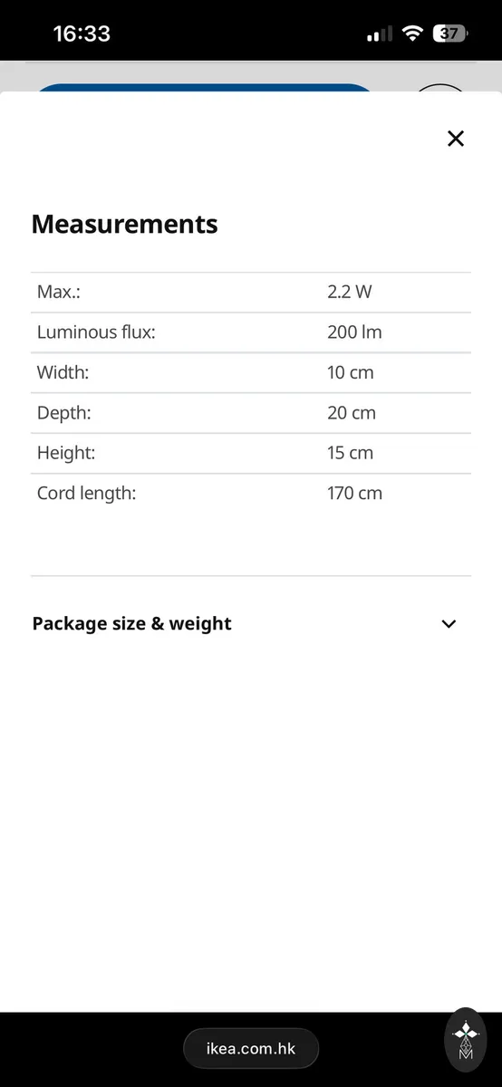Select the Max. 2.2 W value
502x1087 pixels.
point(350,292)
